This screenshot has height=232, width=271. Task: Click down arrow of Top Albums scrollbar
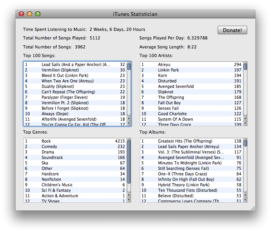point(245,200)
